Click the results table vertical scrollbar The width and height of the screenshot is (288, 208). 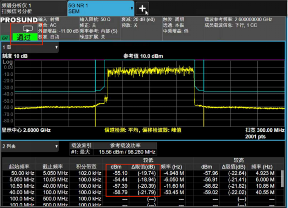282,178
